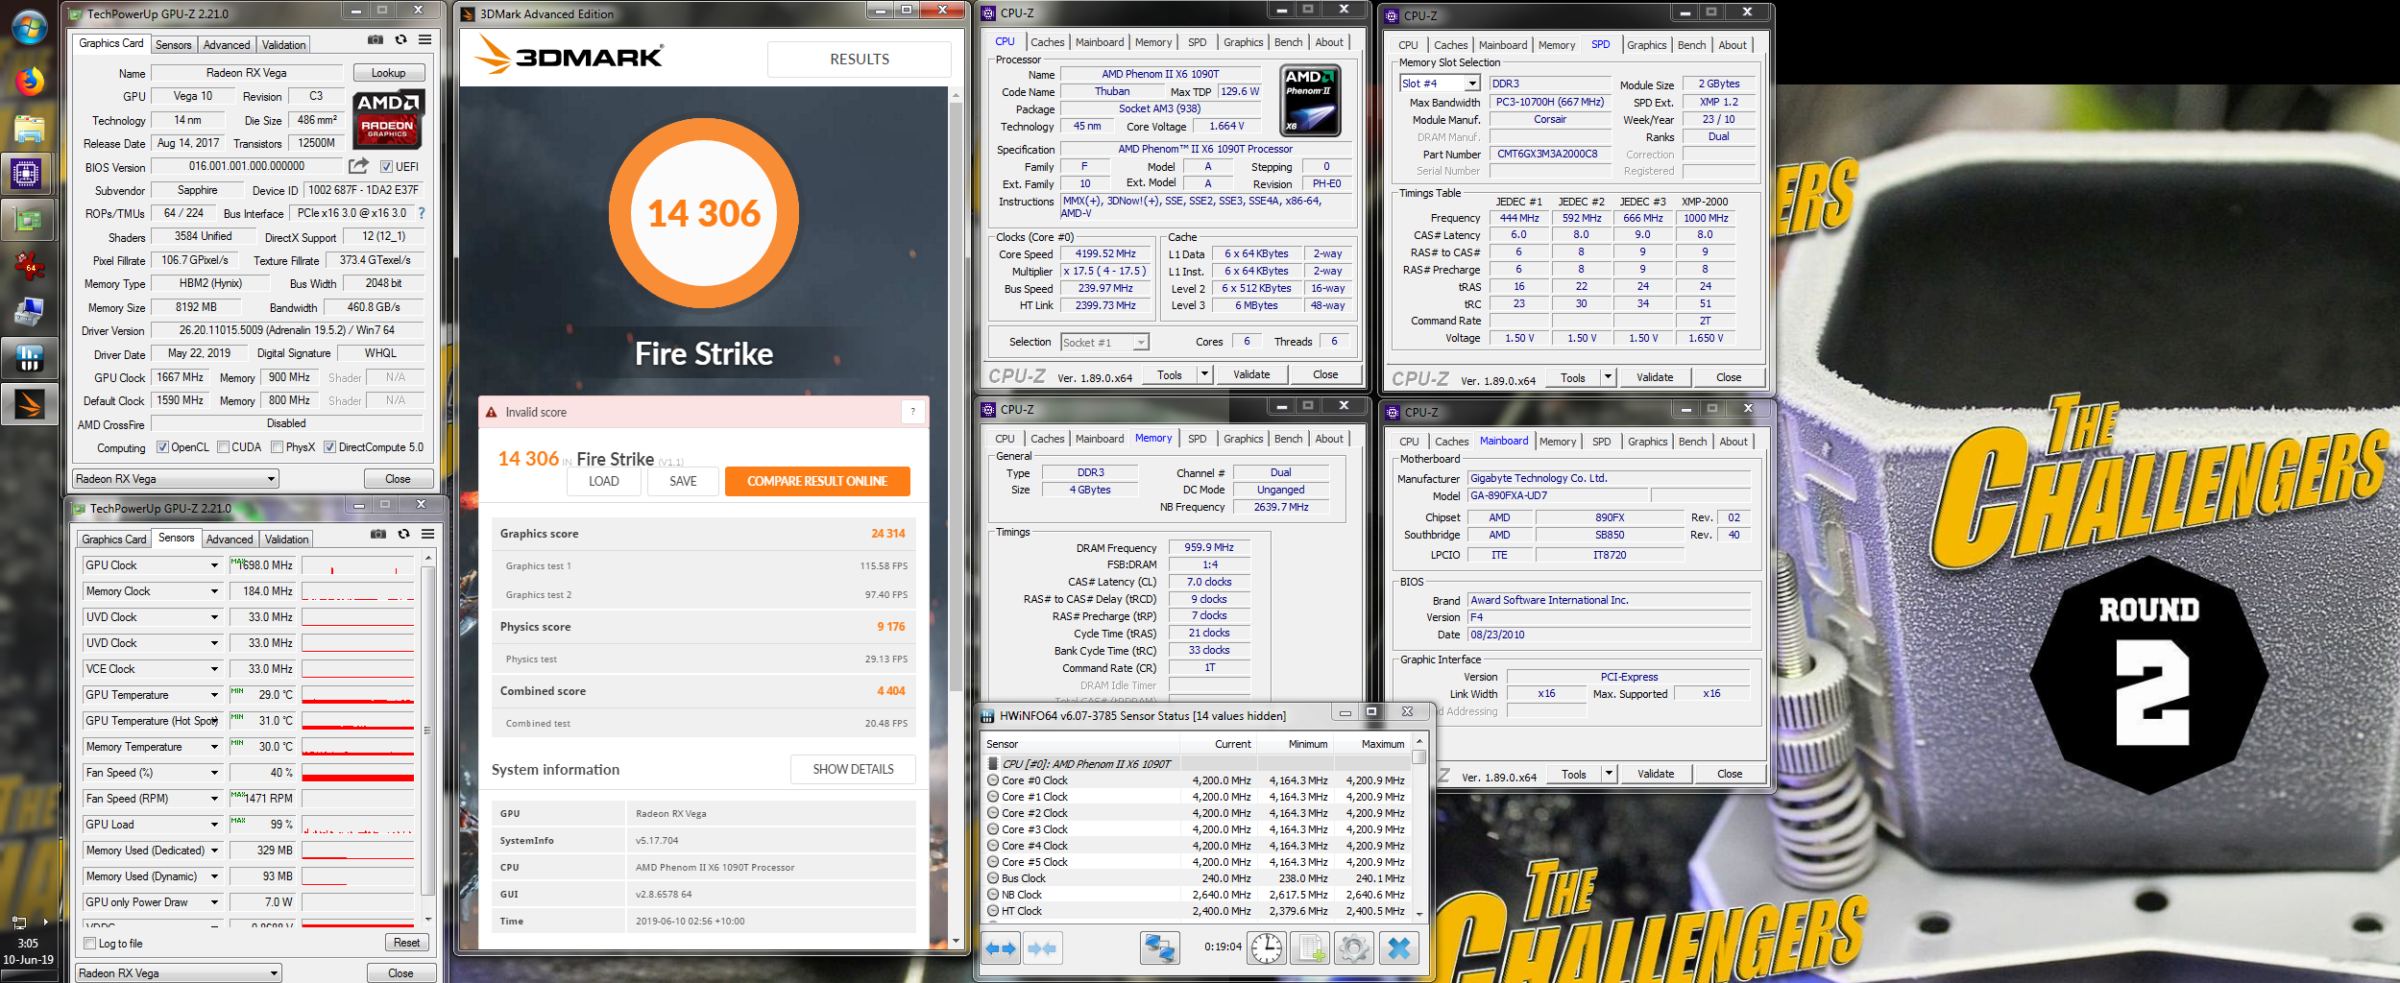Click 3DMark invalid score question mark
This screenshot has width=2400, height=983.
click(x=912, y=412)
